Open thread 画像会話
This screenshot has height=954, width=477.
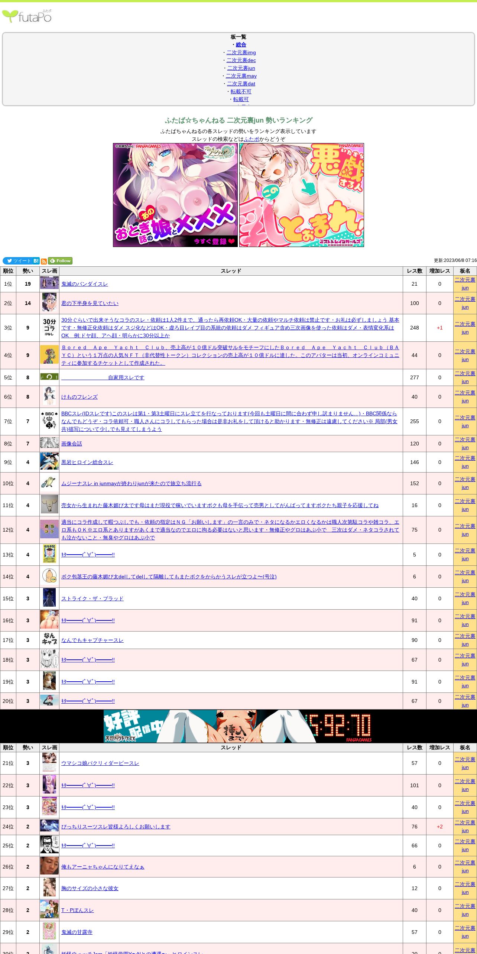(72, 444)
